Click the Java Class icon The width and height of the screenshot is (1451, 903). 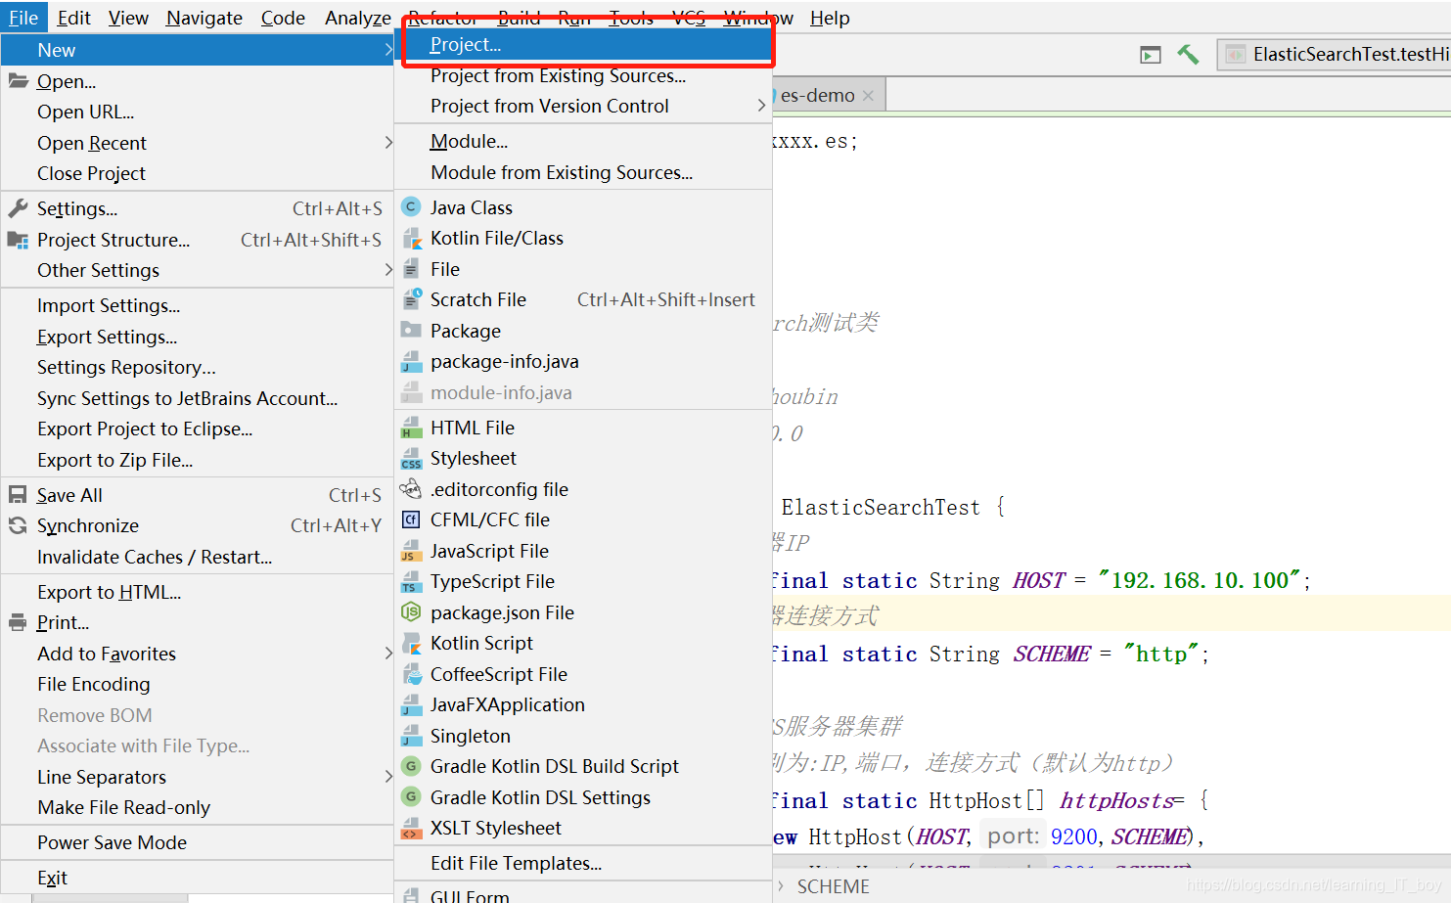[412, 207]
